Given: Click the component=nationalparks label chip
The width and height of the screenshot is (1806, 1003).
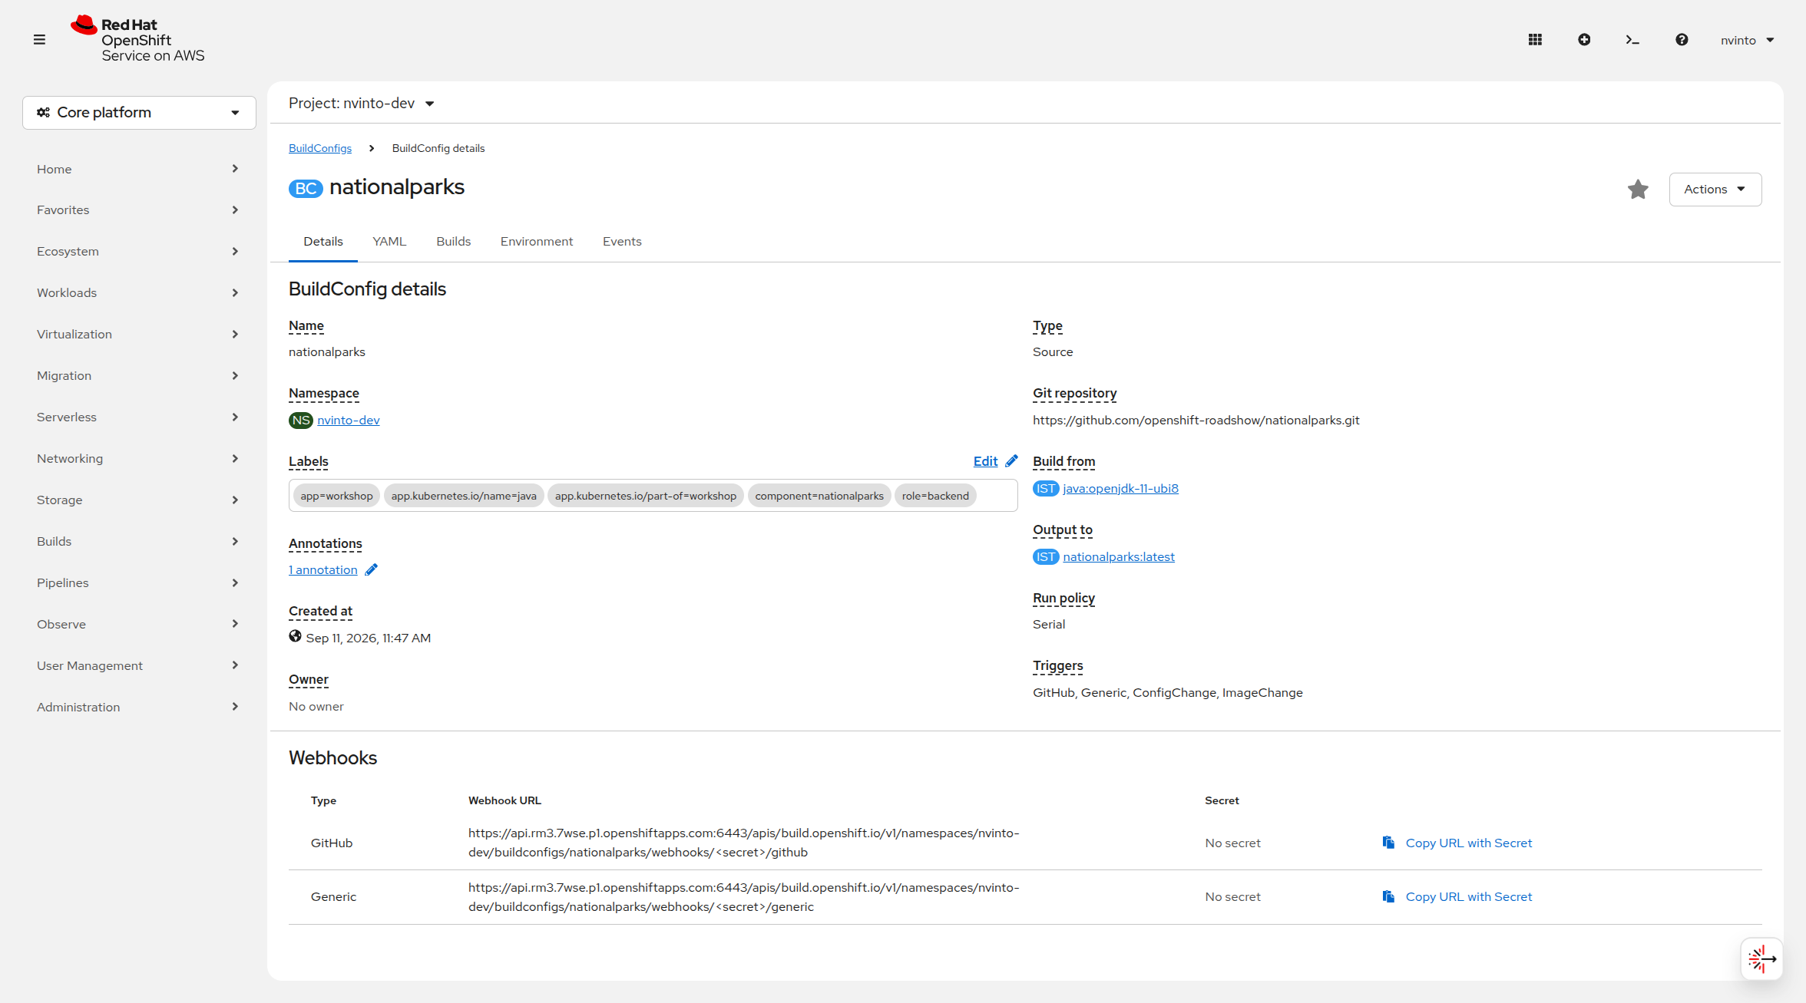Looking at the screenshot, I should click(819, 496).
